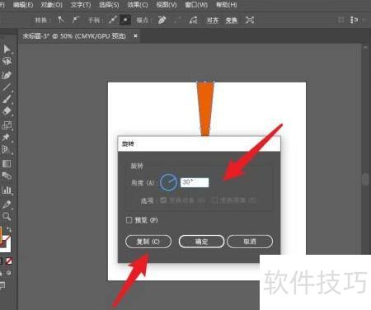The image size is (371, 310).
Task: Enable the 预览 (P) preview checkbox
Action: click(x=129, y=220)
